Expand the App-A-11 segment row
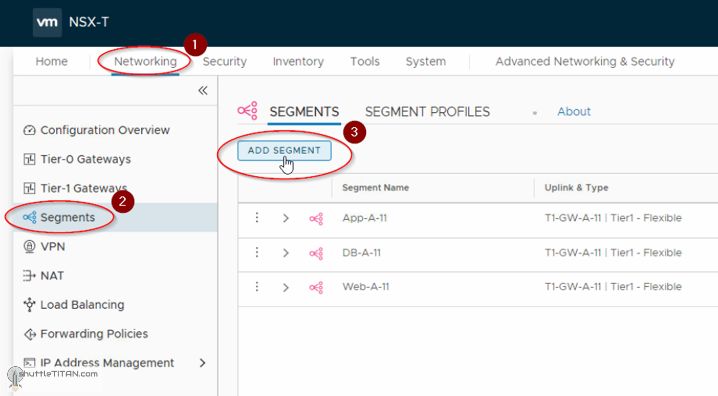This screenshot has height=396, width=718. pos(286,218)
